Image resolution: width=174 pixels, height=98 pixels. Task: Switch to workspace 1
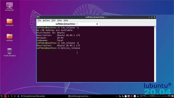[5, 96]
